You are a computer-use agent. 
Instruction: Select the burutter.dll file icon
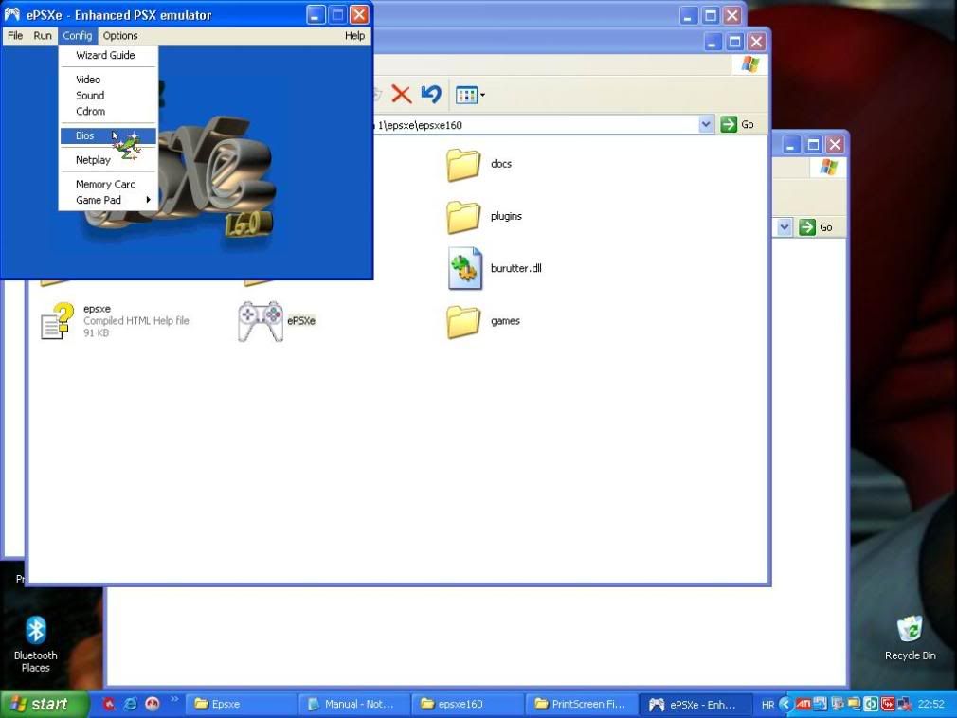click(465, 268)
